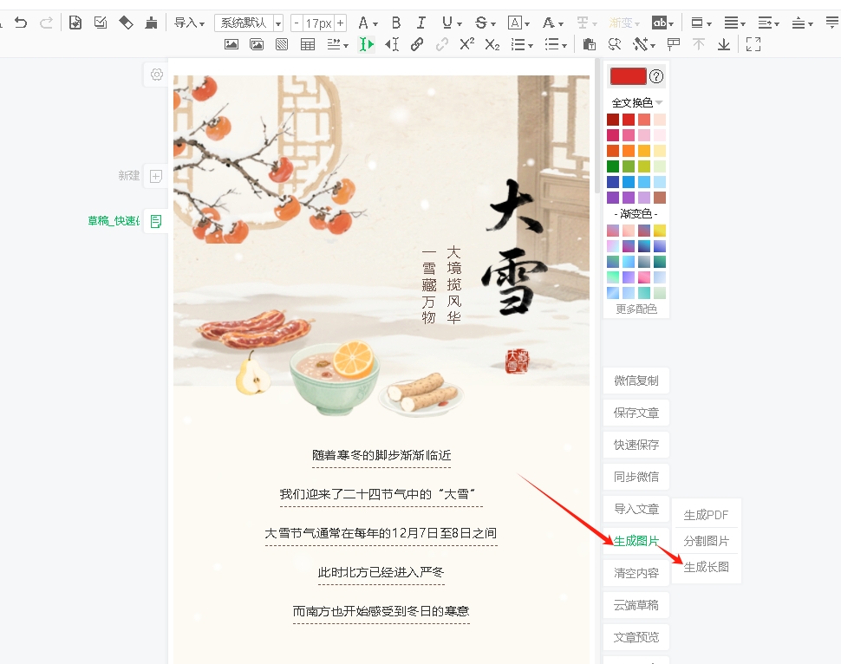Click the superscript X² icon
Image resolution: width=841 pixels, height=664 pixels.
tap(466, 44)
